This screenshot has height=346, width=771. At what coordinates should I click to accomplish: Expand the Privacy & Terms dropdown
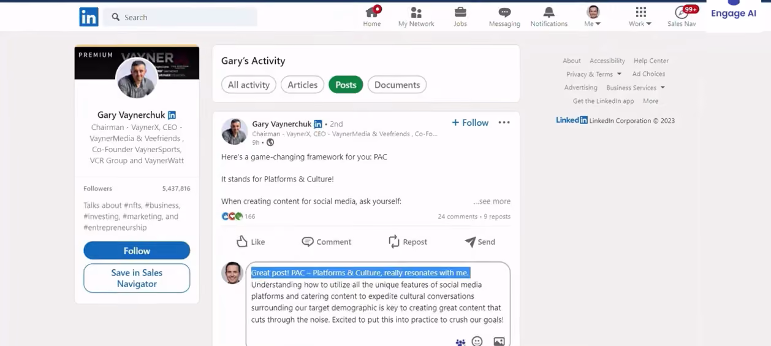tap(594, 74)
